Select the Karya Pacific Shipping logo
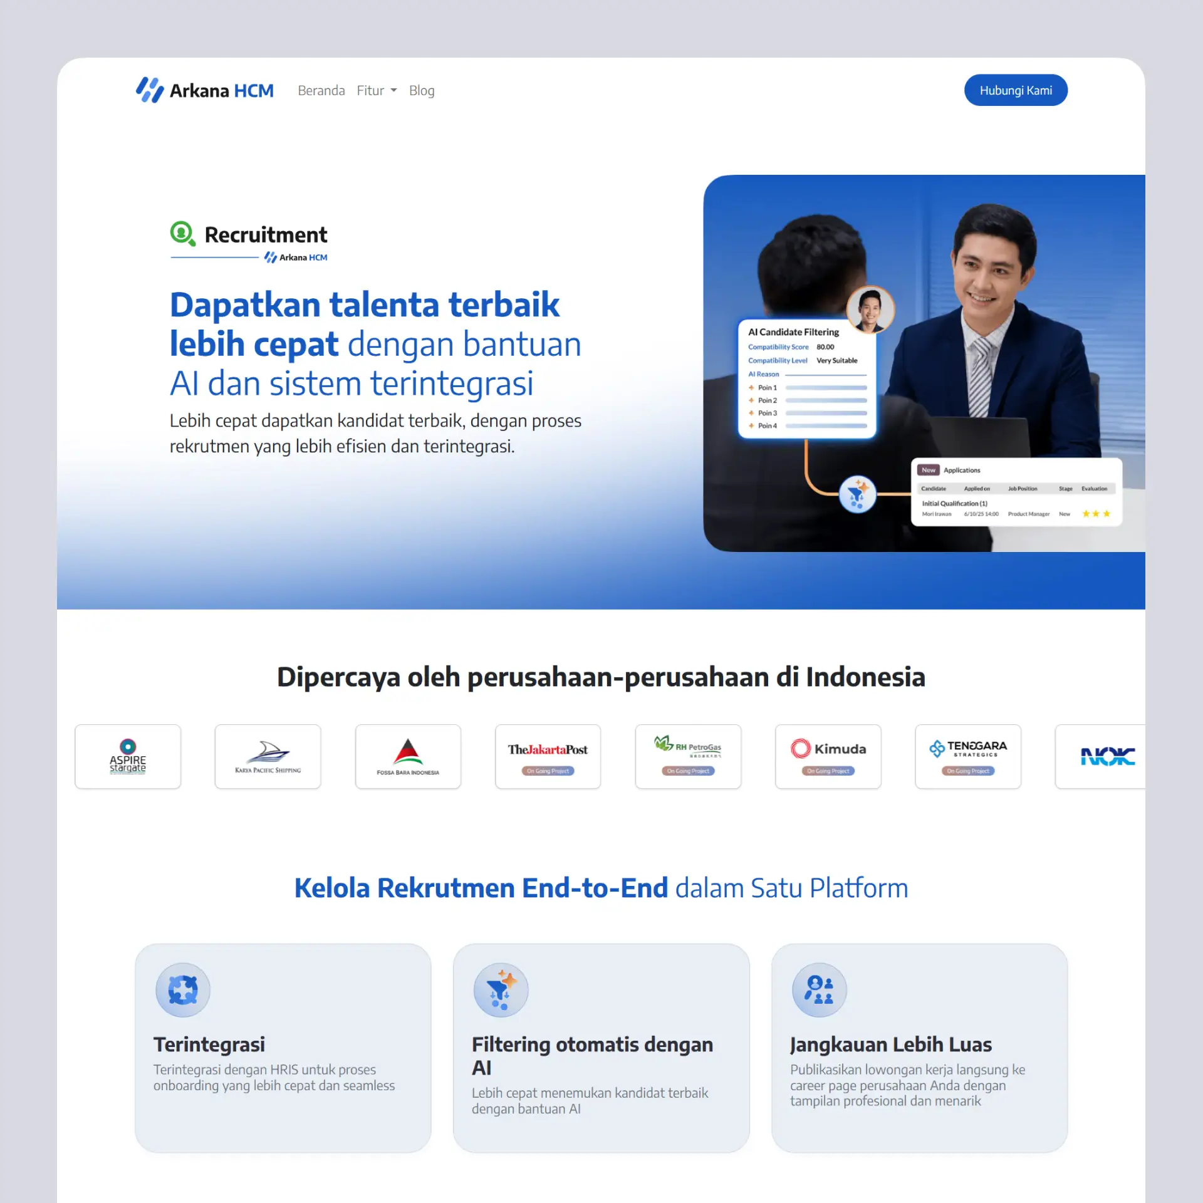Screen dimensions: 1203x1203 pos(268,756)
